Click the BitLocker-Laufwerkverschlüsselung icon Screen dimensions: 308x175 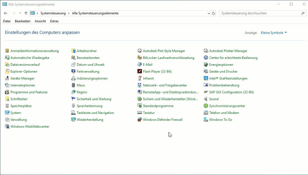pos(139,58)
